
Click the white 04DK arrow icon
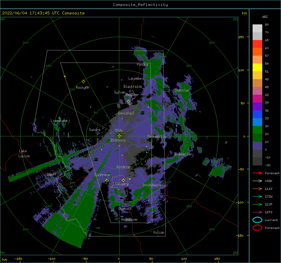[x=257, y=181]
